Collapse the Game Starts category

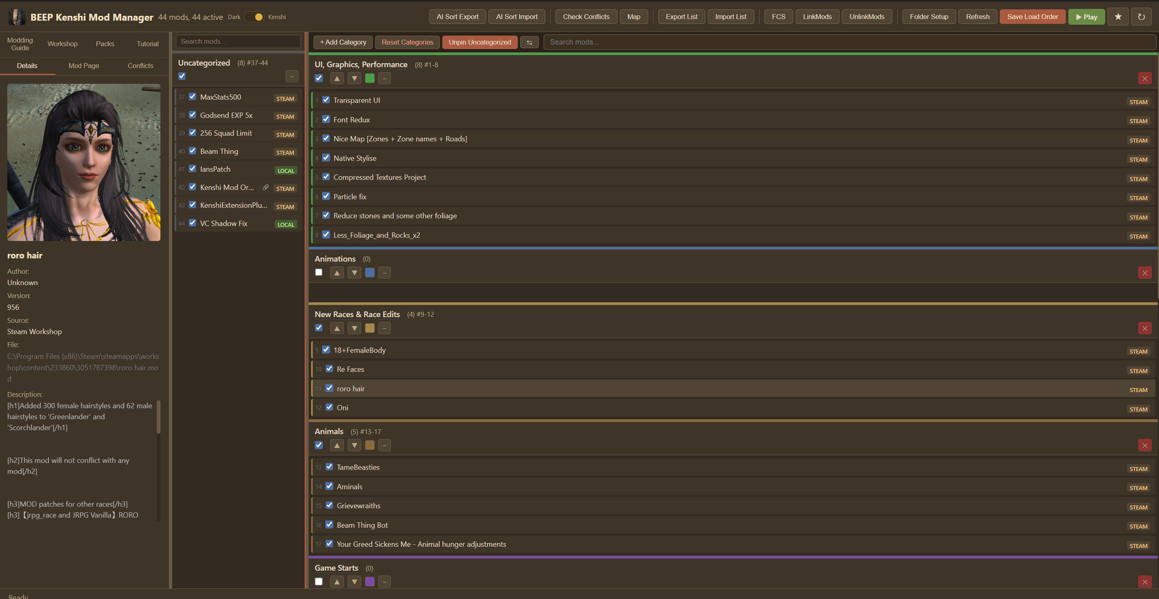point(384,582)
